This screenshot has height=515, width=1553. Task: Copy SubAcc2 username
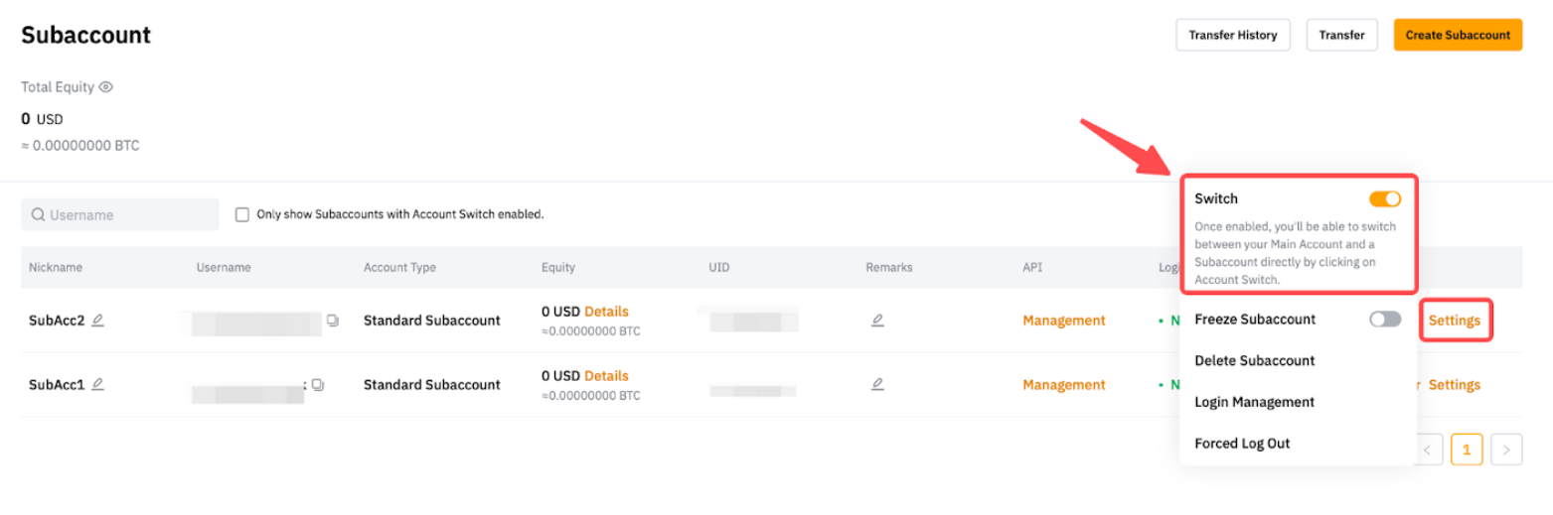tap(332, 320)
